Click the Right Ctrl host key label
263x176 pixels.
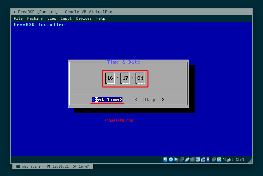(x=233, y=160)
